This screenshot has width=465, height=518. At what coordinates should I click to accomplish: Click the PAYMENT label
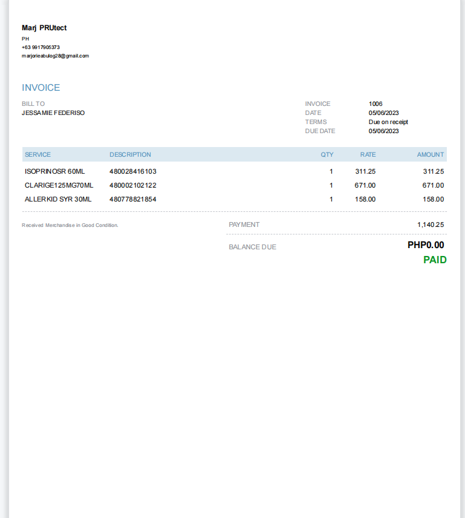[244, 225]
